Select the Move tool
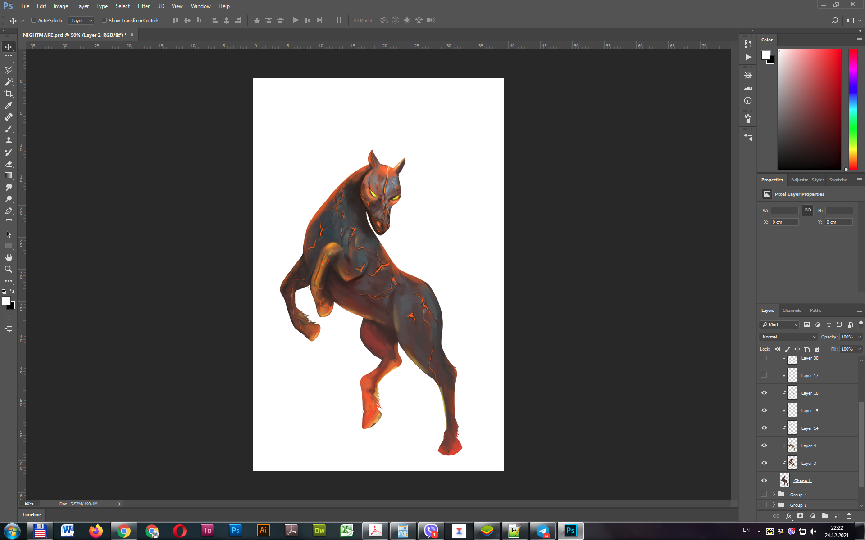 tap(9, 47)
